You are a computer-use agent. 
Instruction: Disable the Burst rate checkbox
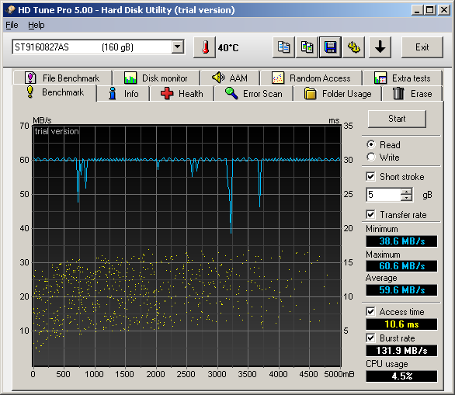point(371,338)
